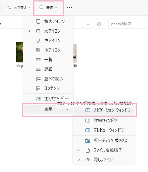
Task: Open address bar history dropdown chevron
Action: click(88, 24)
